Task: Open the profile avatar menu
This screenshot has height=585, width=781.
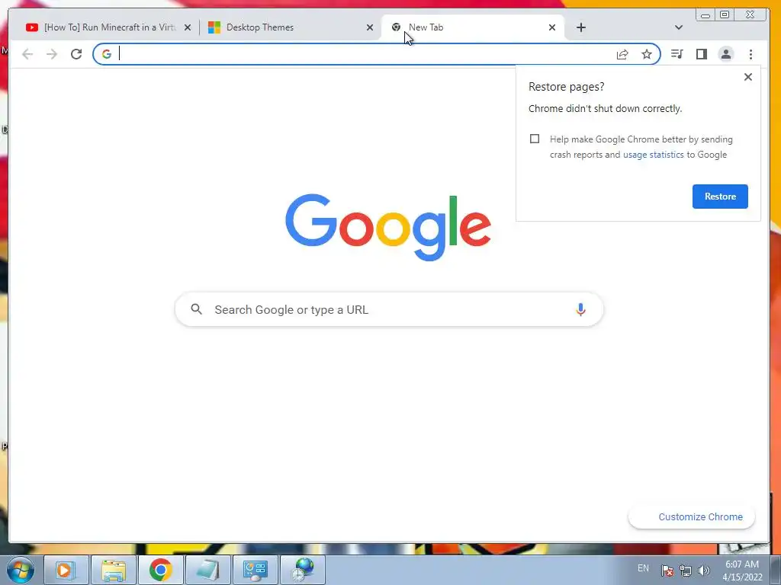Action: click(x=726, y=54)
